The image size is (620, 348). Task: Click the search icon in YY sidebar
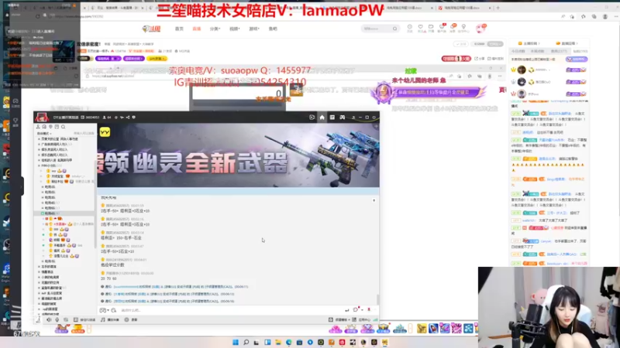(x=64, y=127)
